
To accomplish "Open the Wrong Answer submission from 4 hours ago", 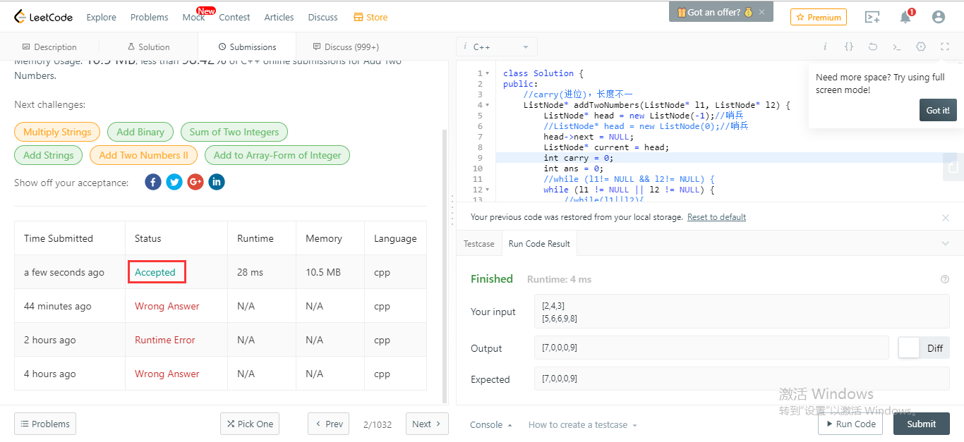I will pos(167,374).
